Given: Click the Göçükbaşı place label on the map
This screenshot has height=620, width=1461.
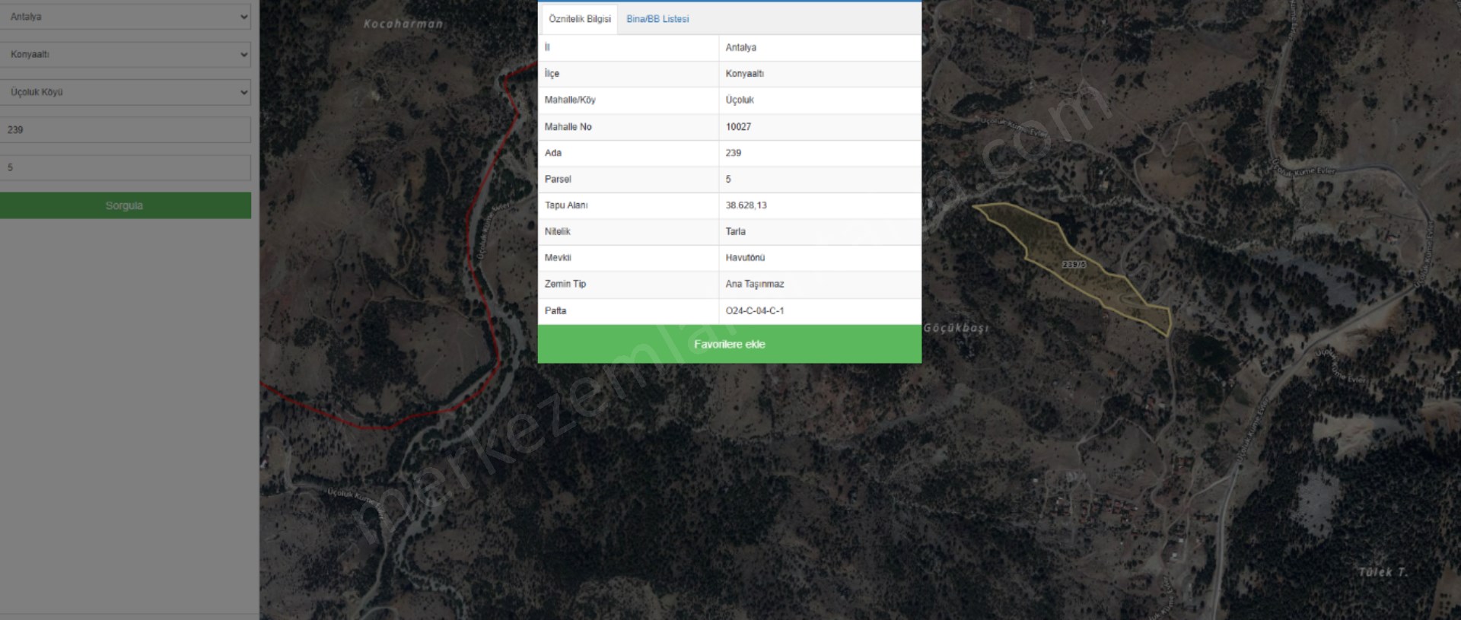Looking at the screenshot, I should click(x=956, y=328).
